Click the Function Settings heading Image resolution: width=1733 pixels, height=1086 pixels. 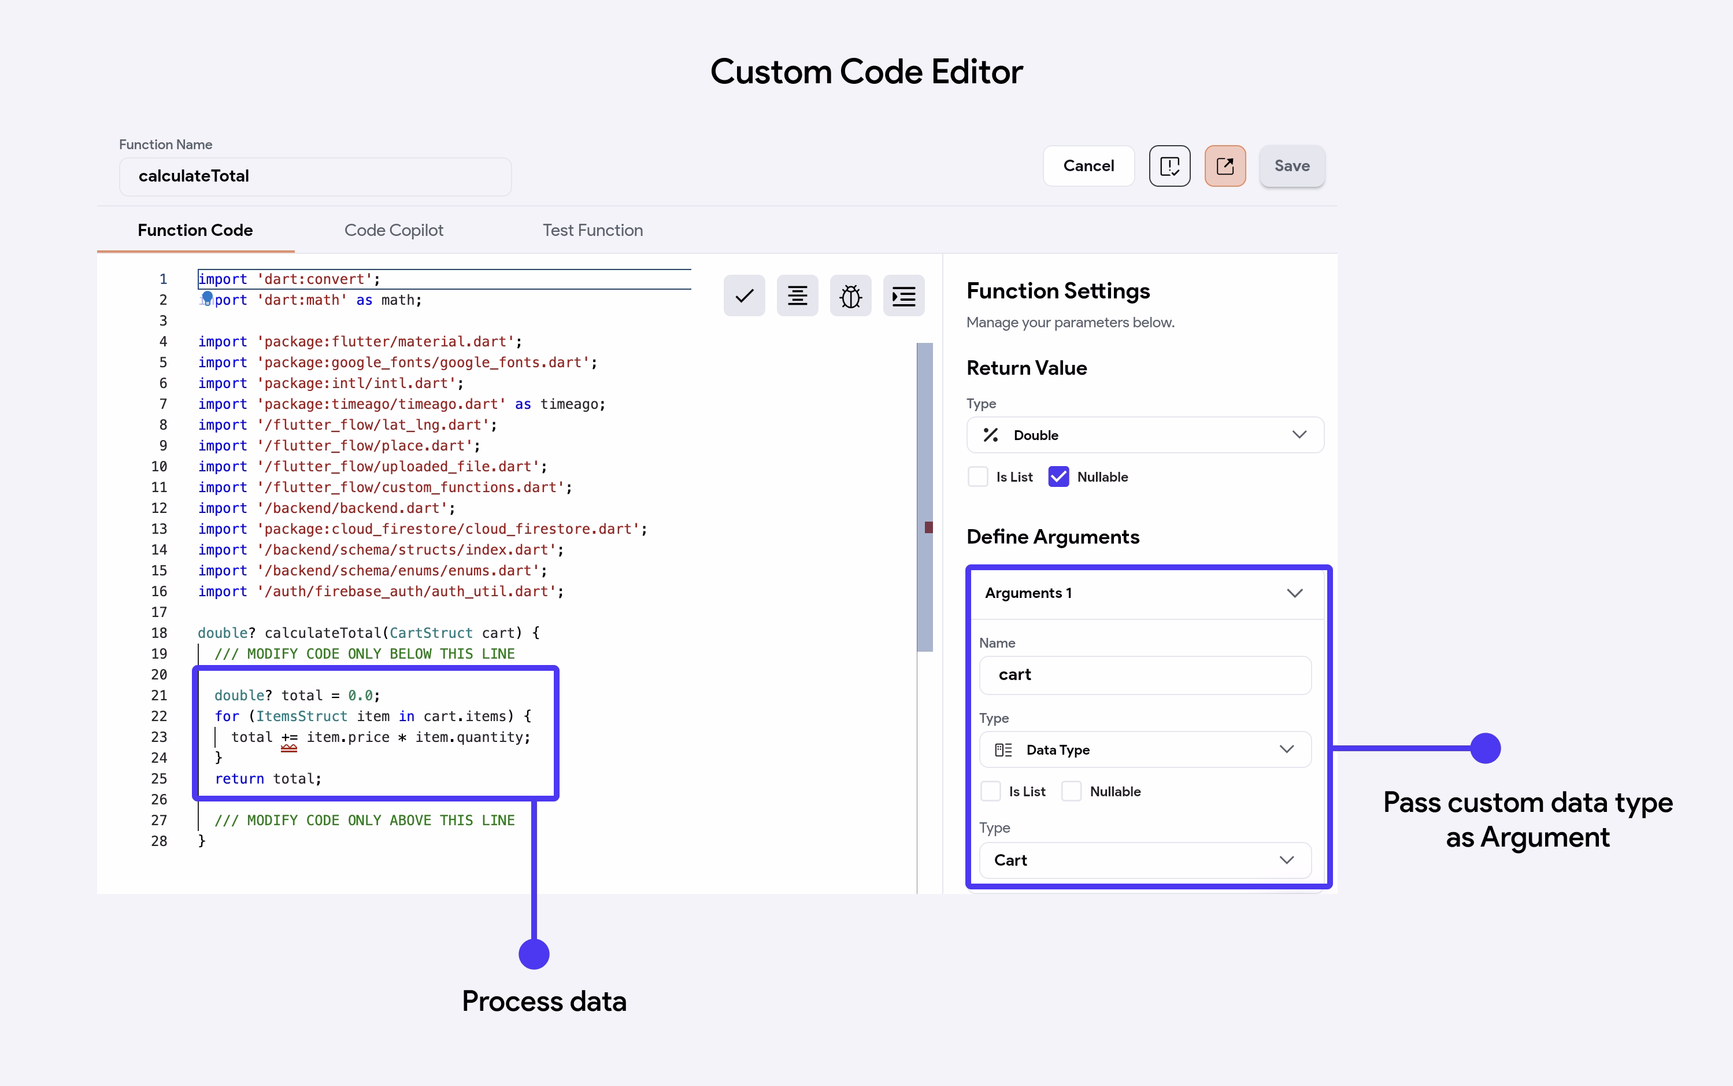point(1058,291)
